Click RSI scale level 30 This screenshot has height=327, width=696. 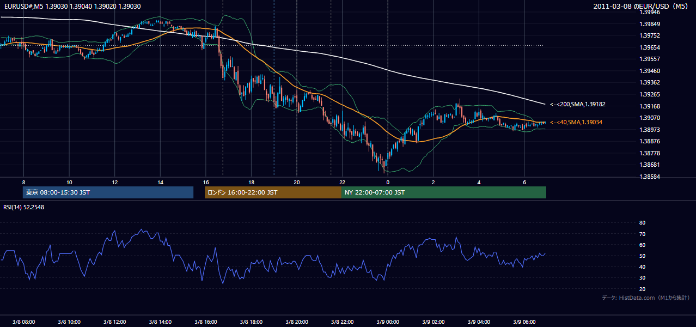coord(642,278)
